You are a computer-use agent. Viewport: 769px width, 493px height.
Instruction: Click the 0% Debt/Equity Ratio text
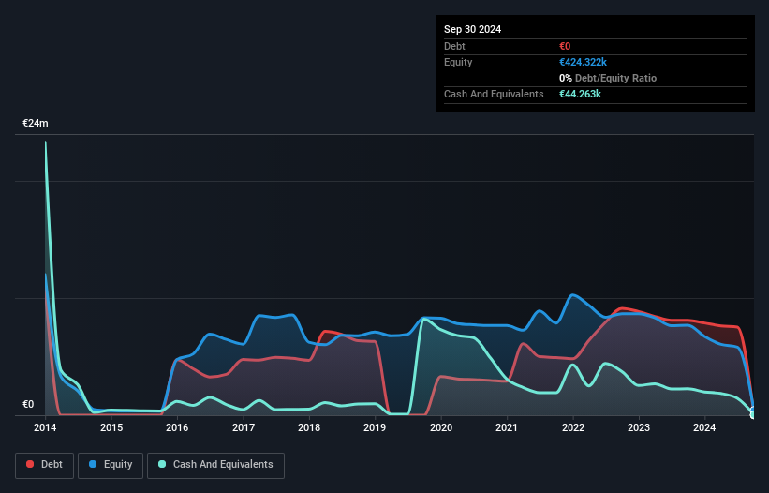(608, 78)
